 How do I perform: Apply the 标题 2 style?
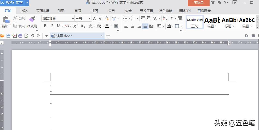[229, 22]
